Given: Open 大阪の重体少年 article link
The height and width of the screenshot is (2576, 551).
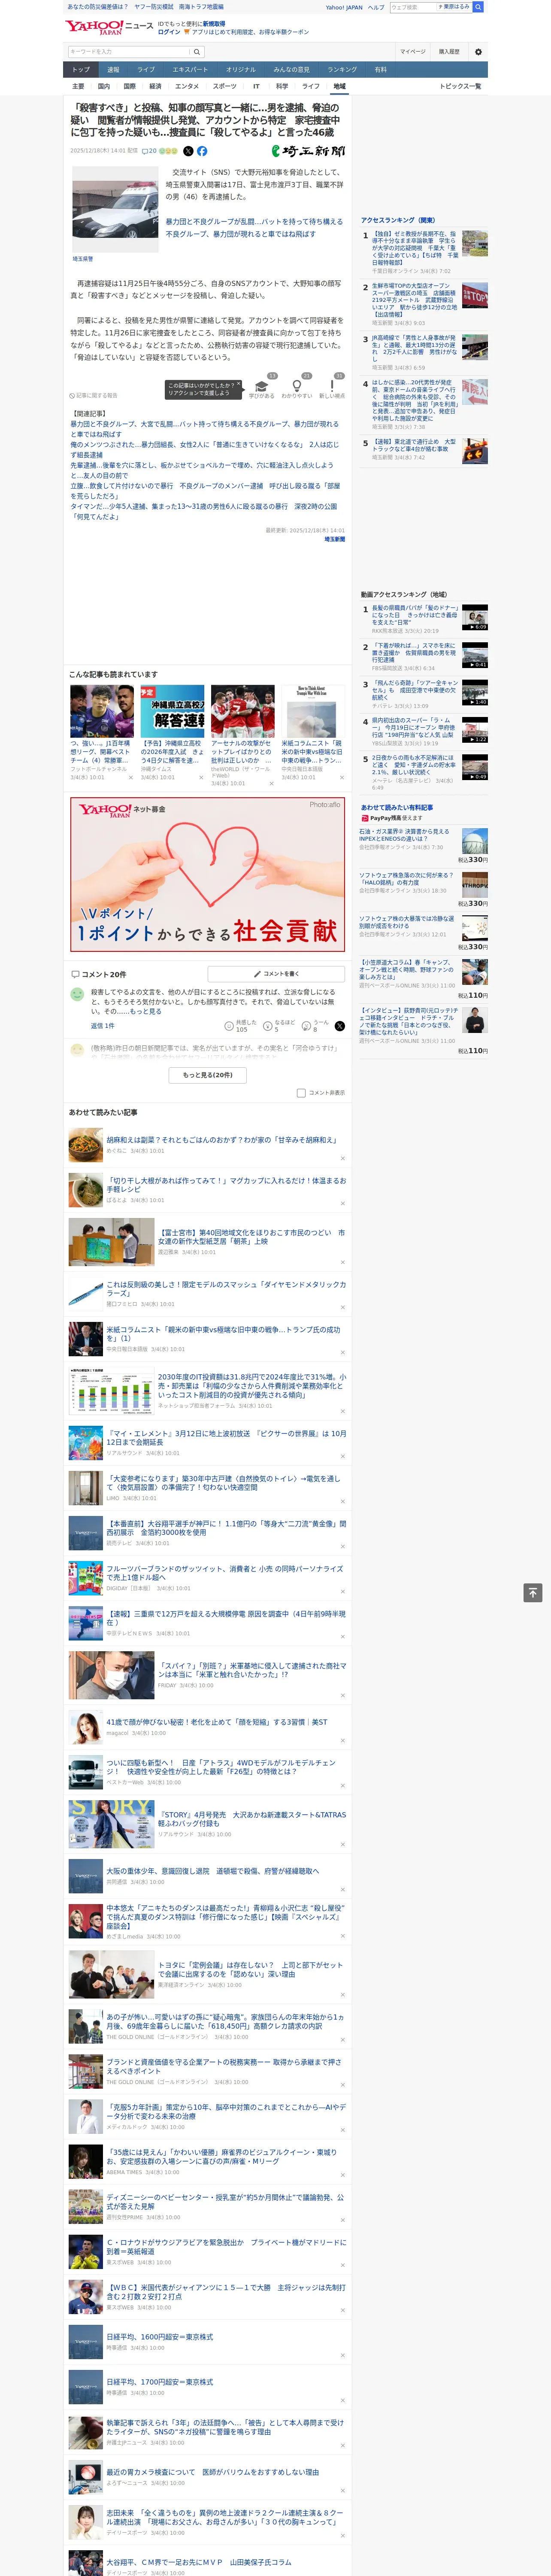Looking at the screenshot, I should pyautogui.click(x=213, y=1870).
